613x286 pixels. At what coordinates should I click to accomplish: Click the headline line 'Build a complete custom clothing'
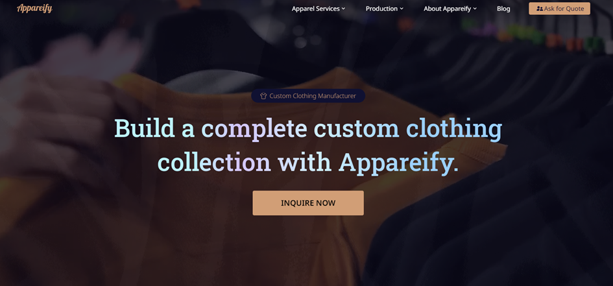pos(308,128)
